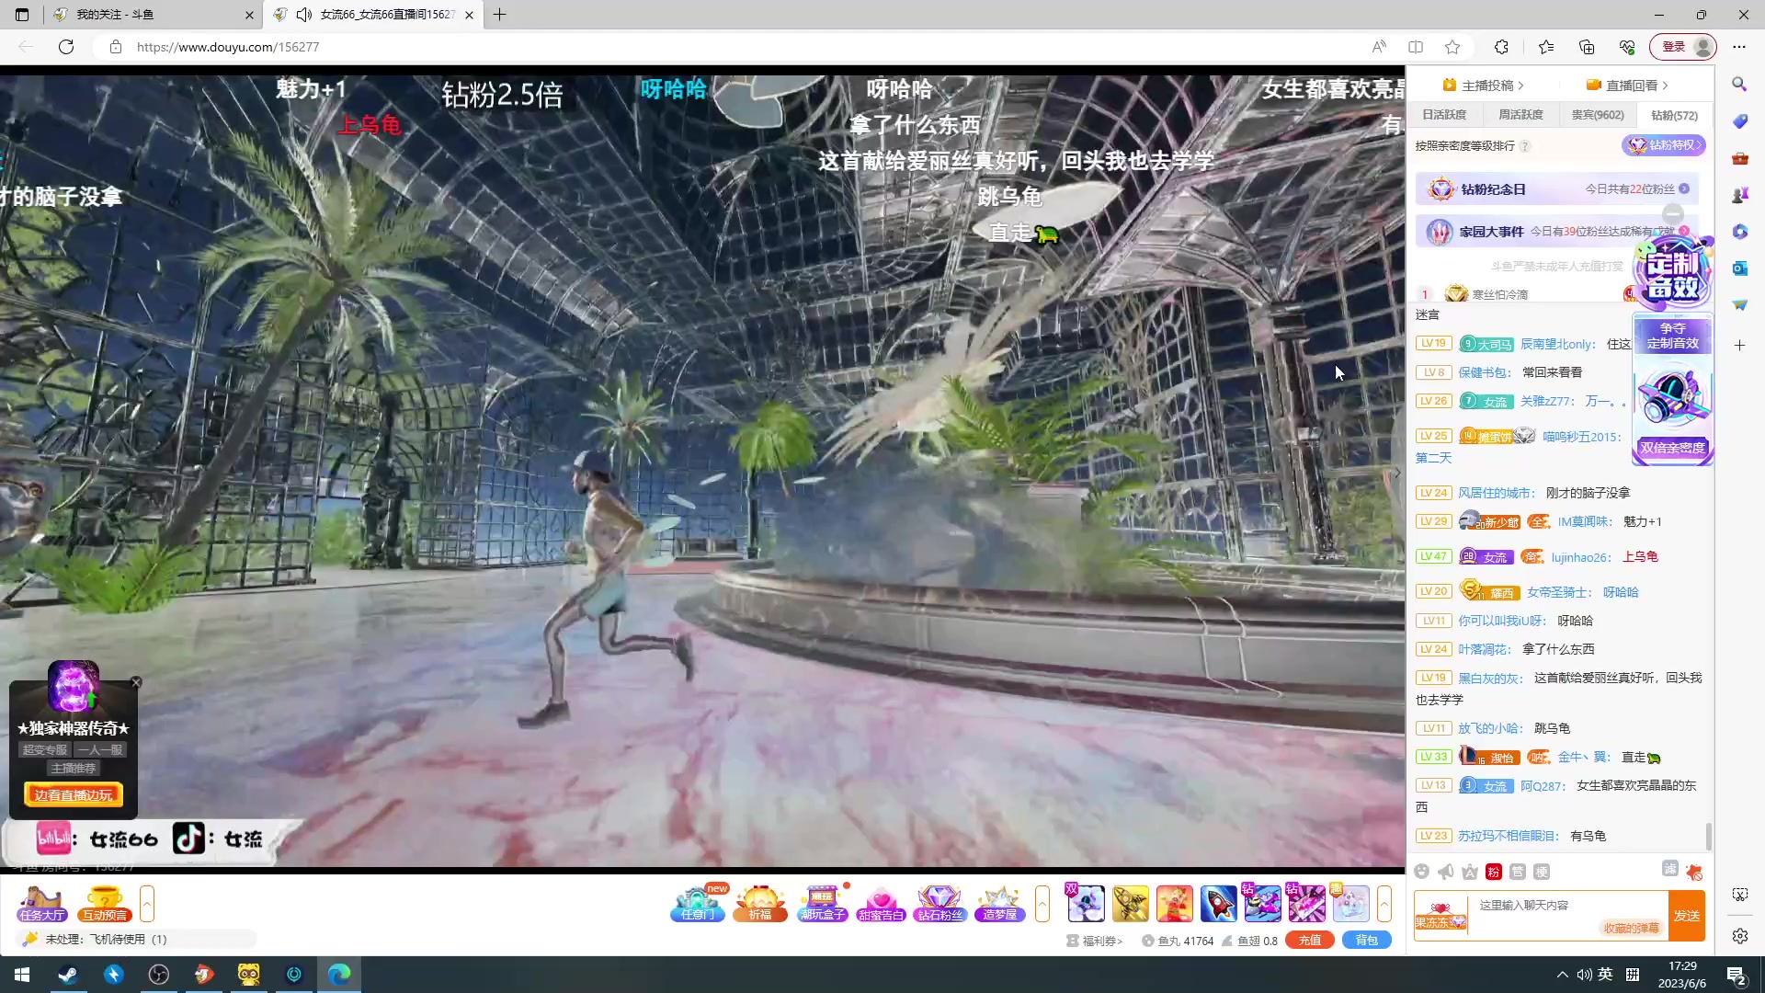Click the red 粉 fan badge icon
This screenshot has width=1765, height=993.
tap(1494, 872)
